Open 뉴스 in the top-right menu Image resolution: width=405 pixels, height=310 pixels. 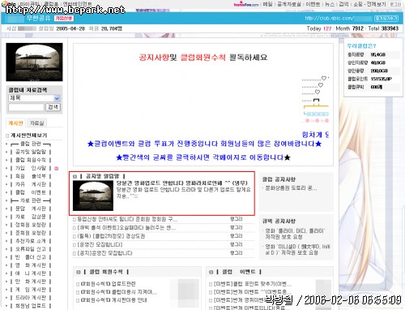click(x=330, y=4)
